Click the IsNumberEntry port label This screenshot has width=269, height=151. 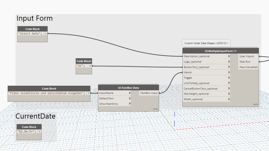[x=109, y=104]
